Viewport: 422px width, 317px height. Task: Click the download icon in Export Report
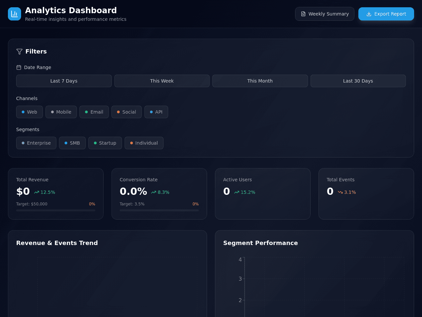pos(369,14)
